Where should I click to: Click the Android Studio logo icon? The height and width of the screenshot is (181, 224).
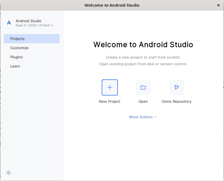(9, 23)
